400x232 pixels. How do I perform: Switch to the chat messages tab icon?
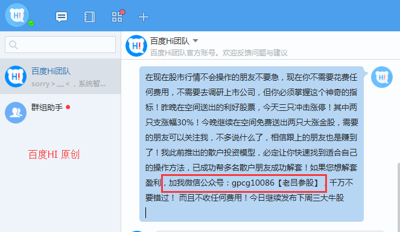tap(62, 17)
